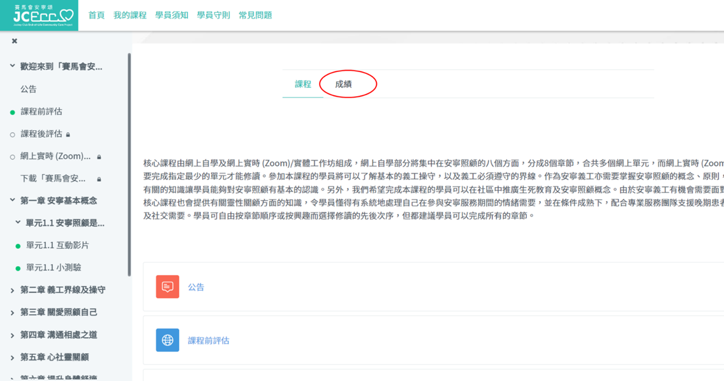The image size is (724, 381).
Task: Switch to the 成績 tab
Action: coord(343,84)
